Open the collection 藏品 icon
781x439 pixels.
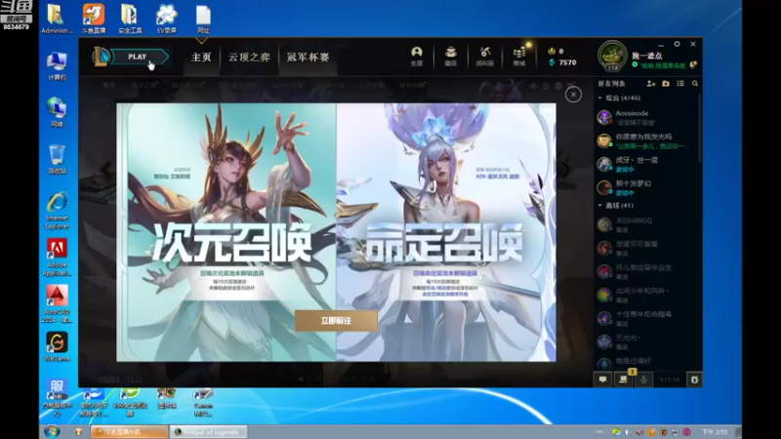450,57
